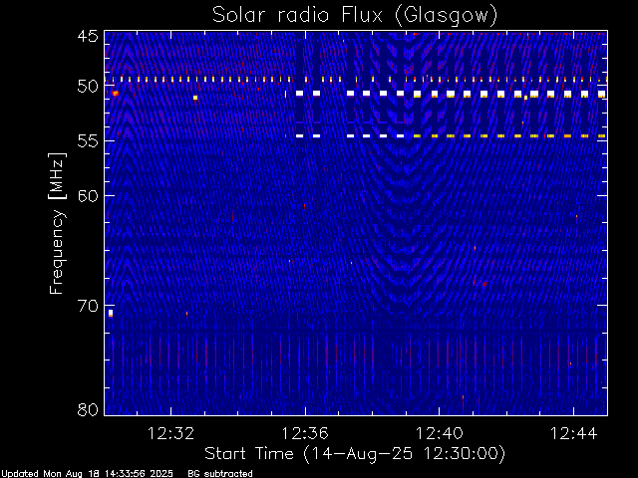This screenshot has width=638, height=478.
Task: Click the 12:40 time tick label
Action: (440, 433)
